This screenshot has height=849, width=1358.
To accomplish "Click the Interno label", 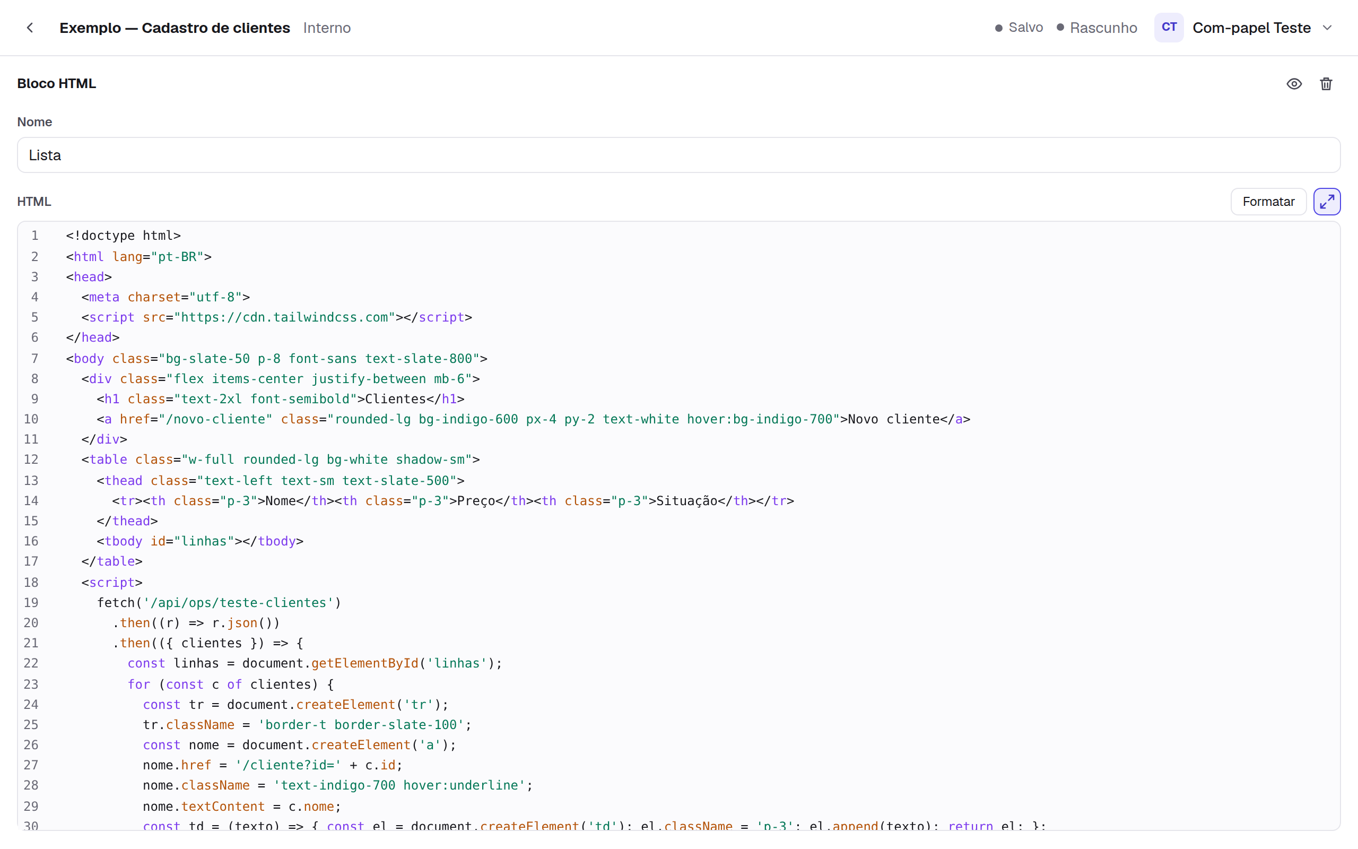I will click(x=327, y=28).
